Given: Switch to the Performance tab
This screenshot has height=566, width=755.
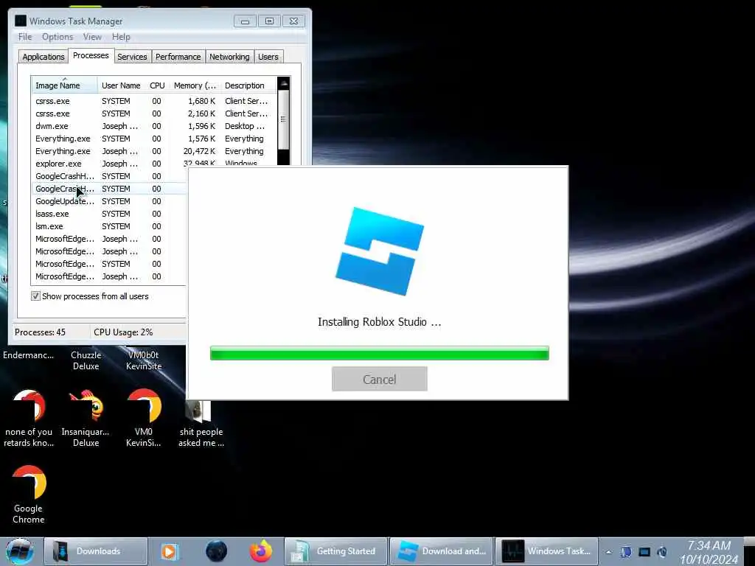Looking at the screenshot, I should pos(178,57).
